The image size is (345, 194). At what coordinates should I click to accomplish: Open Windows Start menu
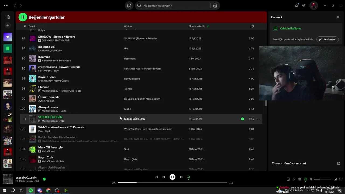coord(4,190)
